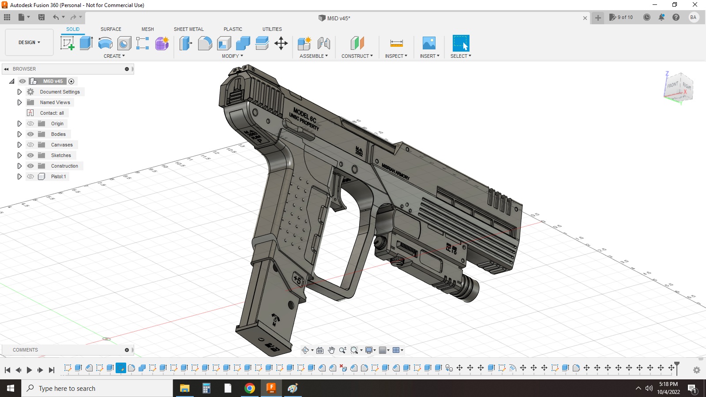Screen dimensions: 706x397
Task: Select the Offset Face tool
Action: (262, 43)
